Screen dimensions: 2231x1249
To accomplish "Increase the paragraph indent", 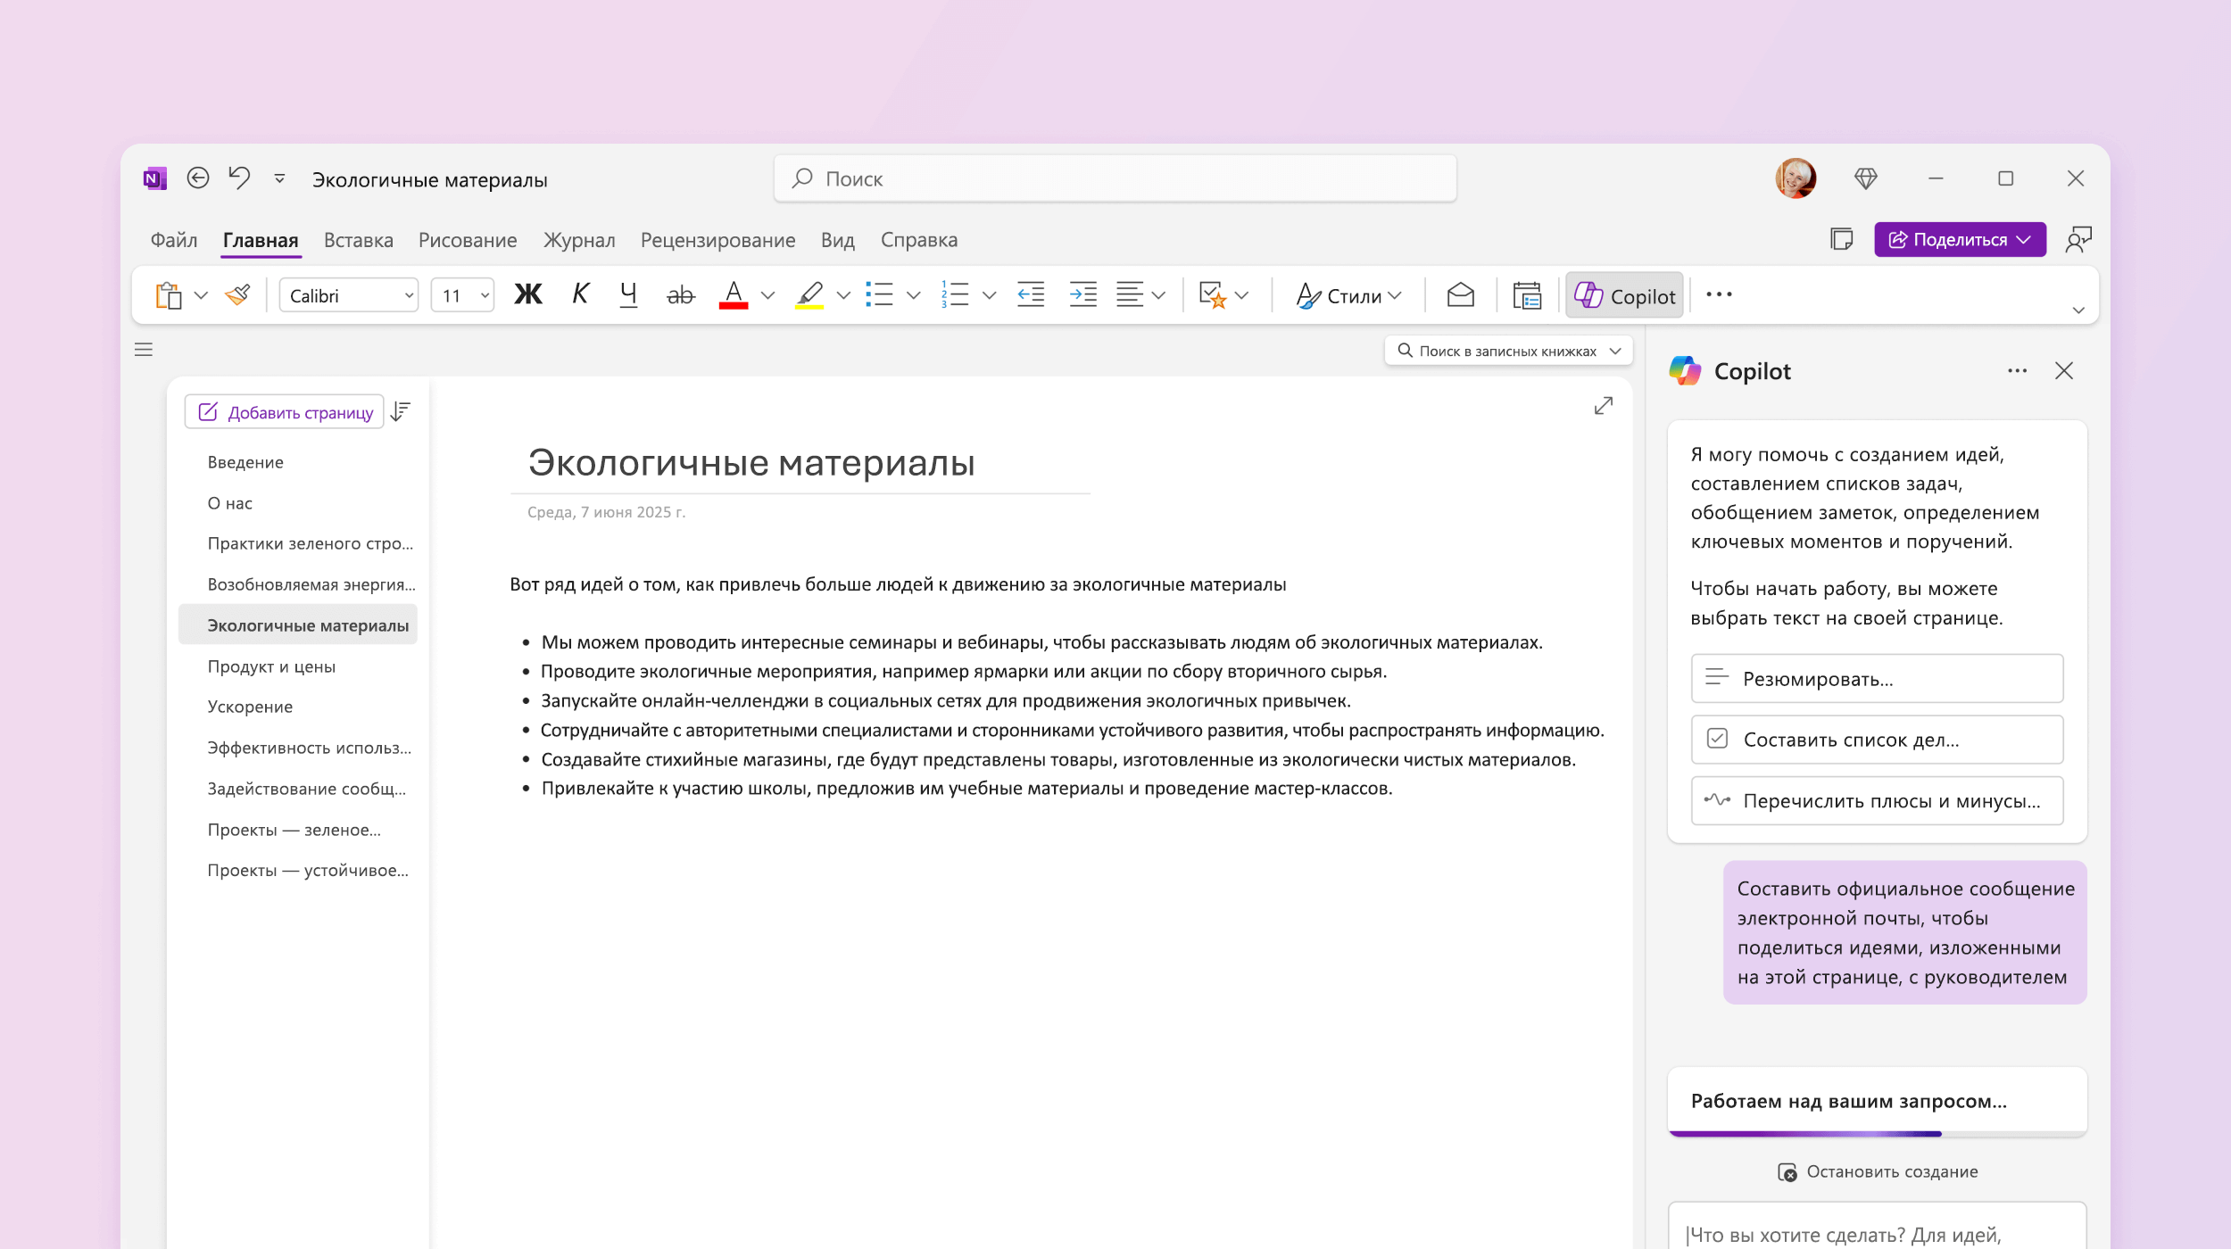I will coord(1083,294).
